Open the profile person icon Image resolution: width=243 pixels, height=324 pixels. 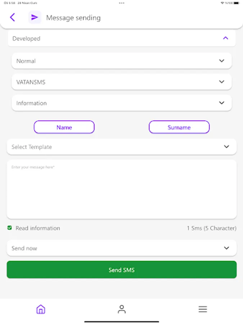122,309
